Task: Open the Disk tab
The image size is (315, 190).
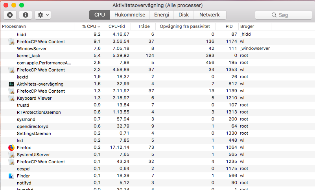Action: (x=184, y=15)
